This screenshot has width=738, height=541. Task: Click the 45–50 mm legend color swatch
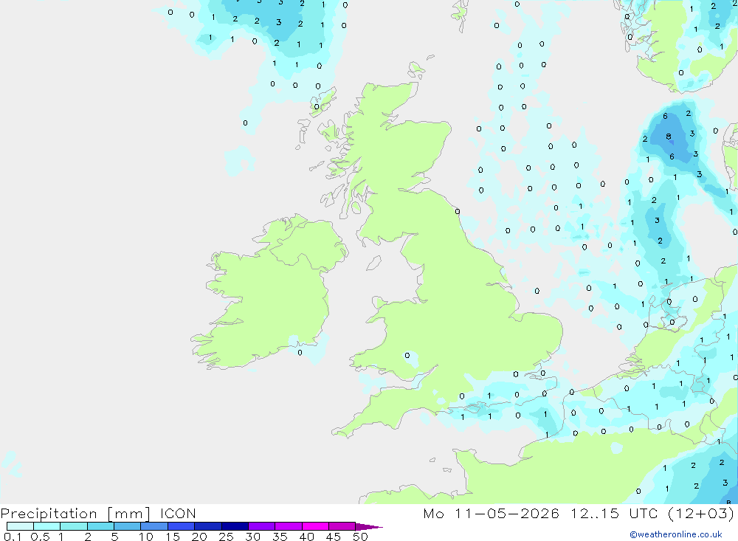coord(342,526)
